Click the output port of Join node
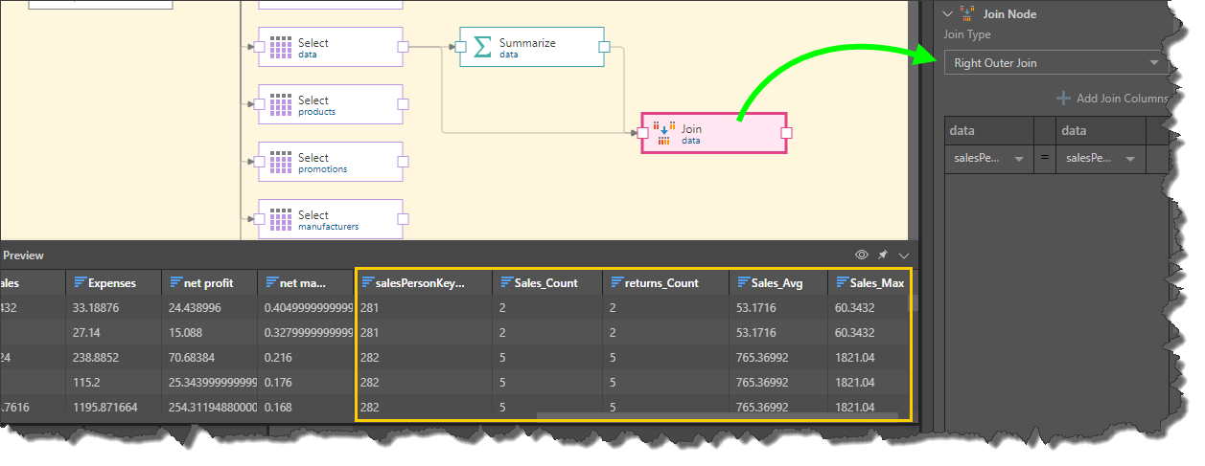Image resolution: width=1205 pixels, height=466 pixels. 786,133
